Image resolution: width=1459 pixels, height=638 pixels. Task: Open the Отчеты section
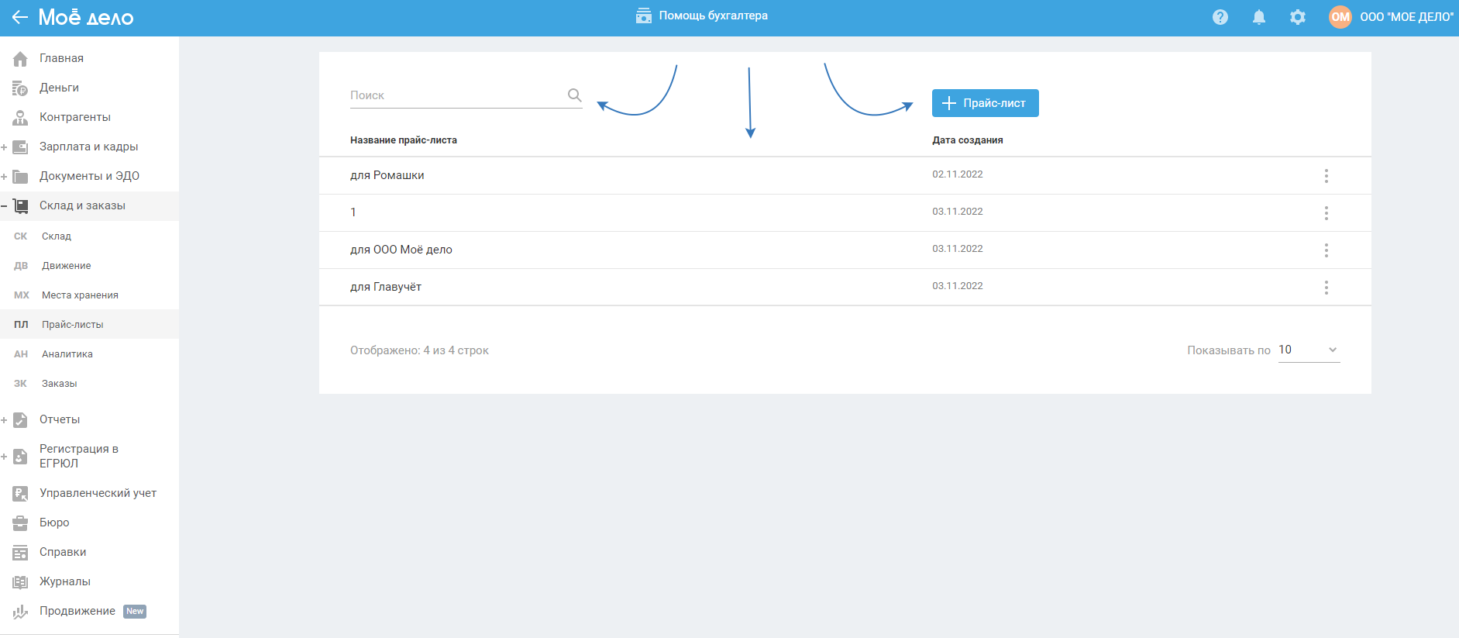[60, 419]
